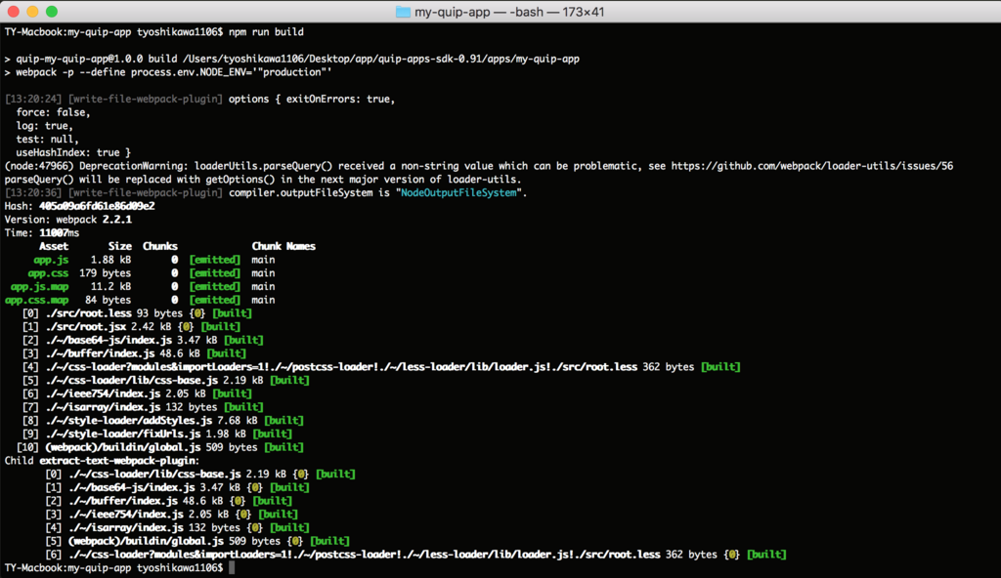
Task: Click the webpack -p --define command line
Action: pos(168,72)
